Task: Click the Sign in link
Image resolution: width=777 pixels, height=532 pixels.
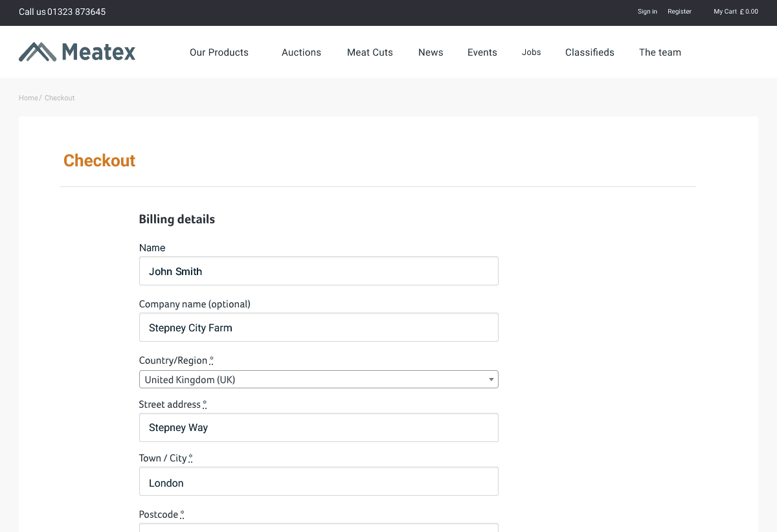Action: tap(647, 12)
